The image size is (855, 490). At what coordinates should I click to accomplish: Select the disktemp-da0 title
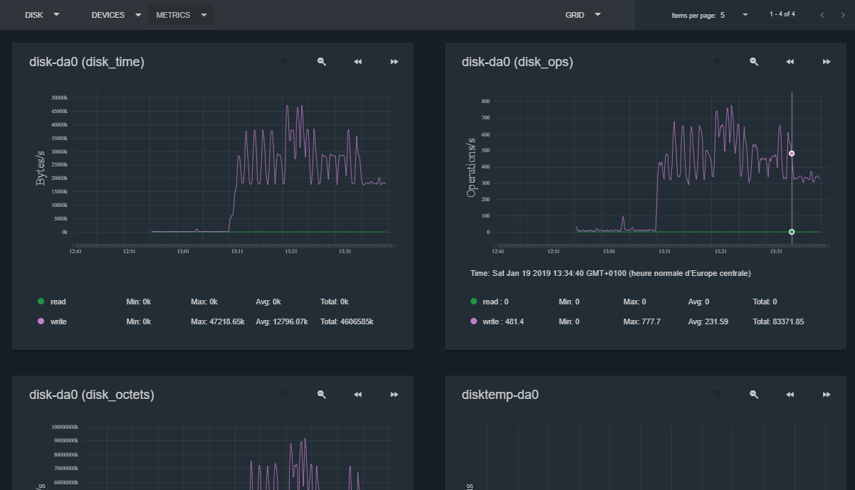coord(500,395)
